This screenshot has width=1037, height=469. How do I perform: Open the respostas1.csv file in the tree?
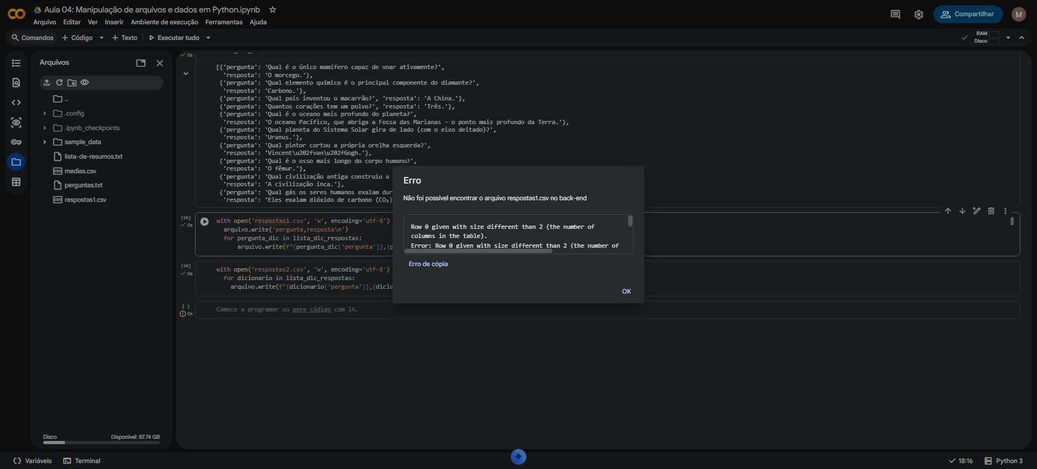pyautogui.click(x=85, y=200)
